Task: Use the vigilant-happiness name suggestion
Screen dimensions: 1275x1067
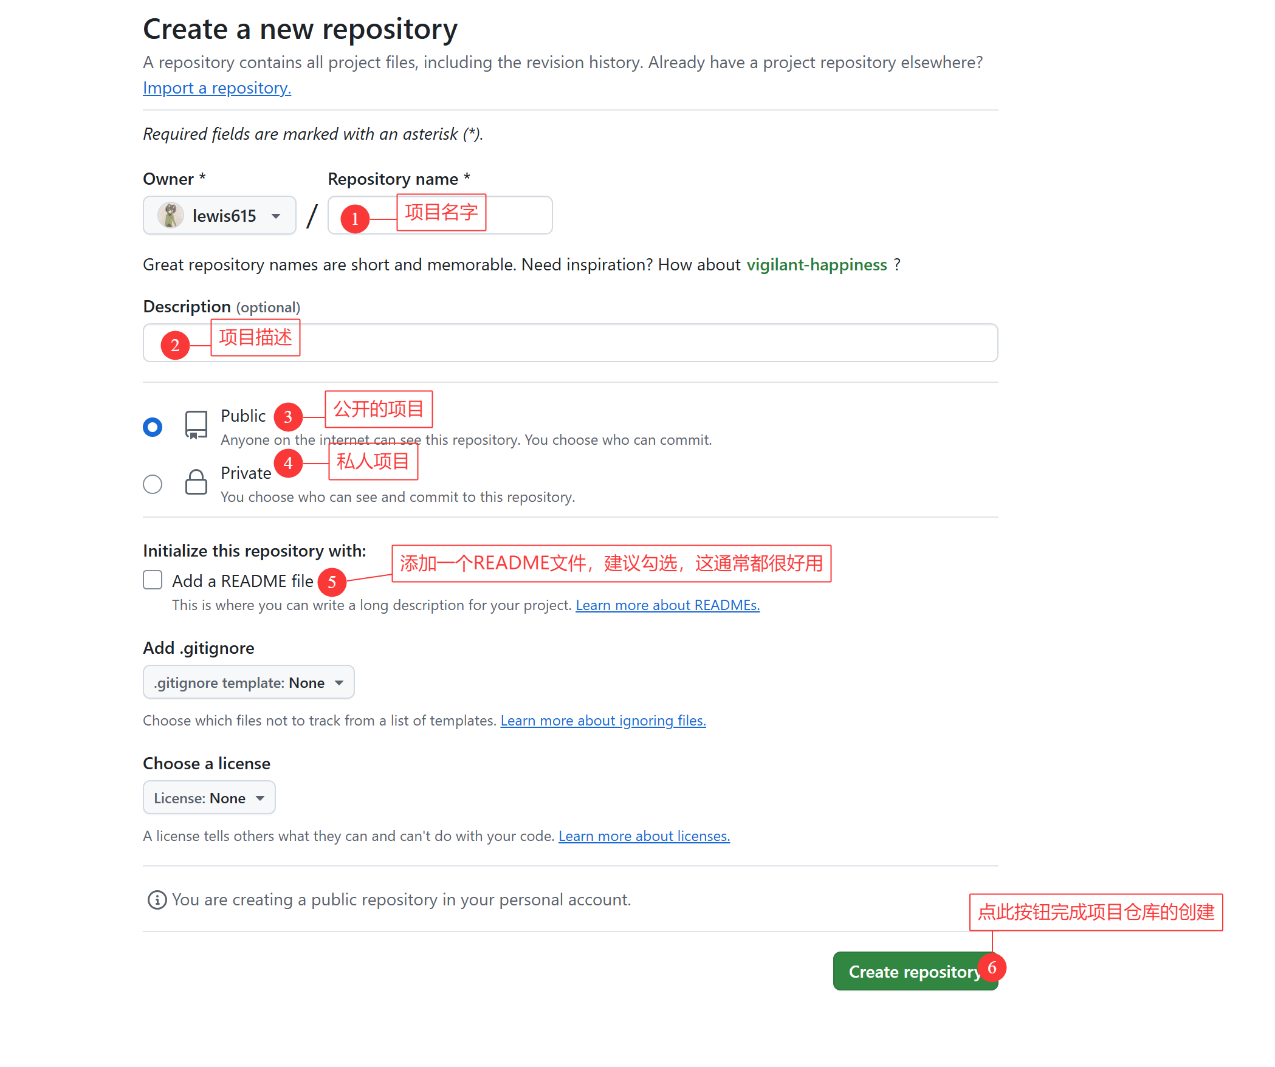Action: pos(817,265)
